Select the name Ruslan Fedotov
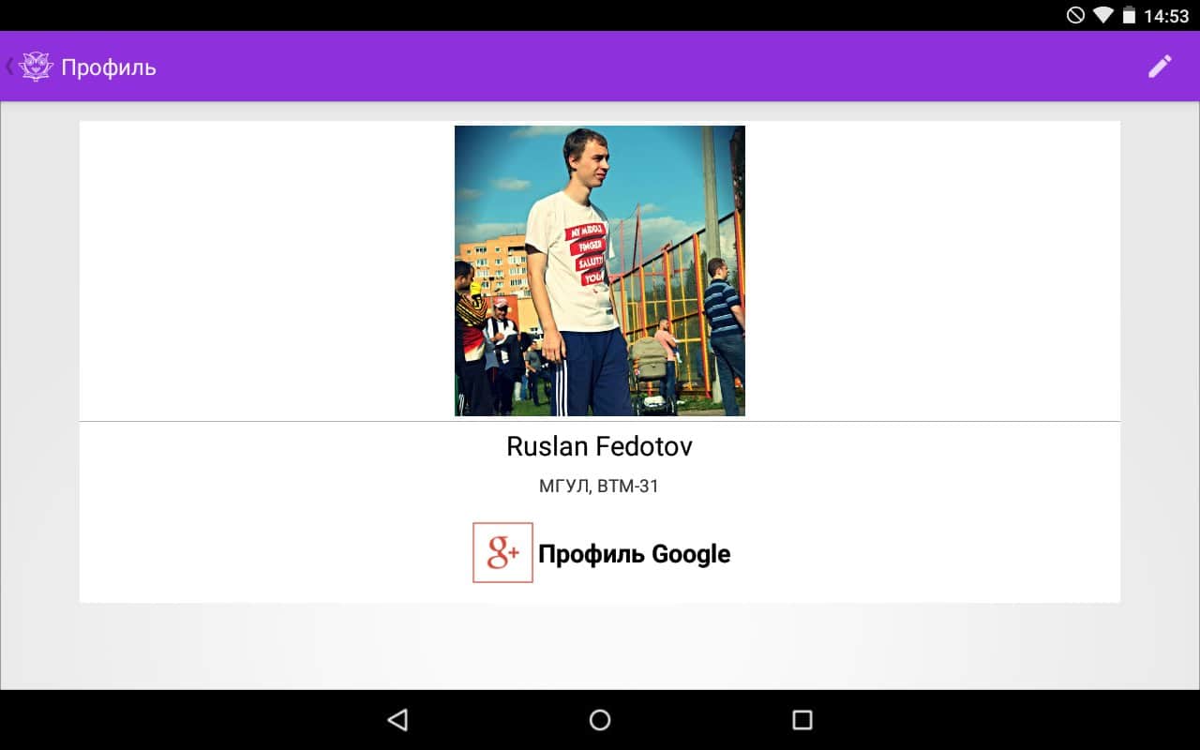1200x750 pixels. point(600,446)
